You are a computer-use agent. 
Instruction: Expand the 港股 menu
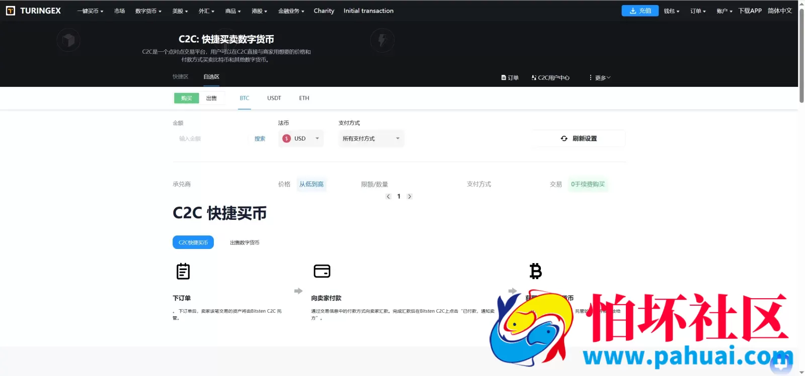click(x=260, y=11)
